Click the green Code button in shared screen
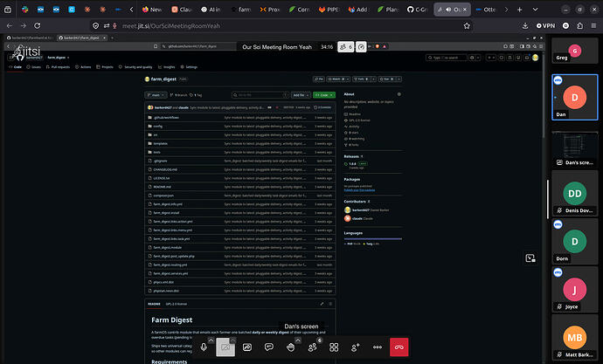603x364 pixels. [324, 95]
